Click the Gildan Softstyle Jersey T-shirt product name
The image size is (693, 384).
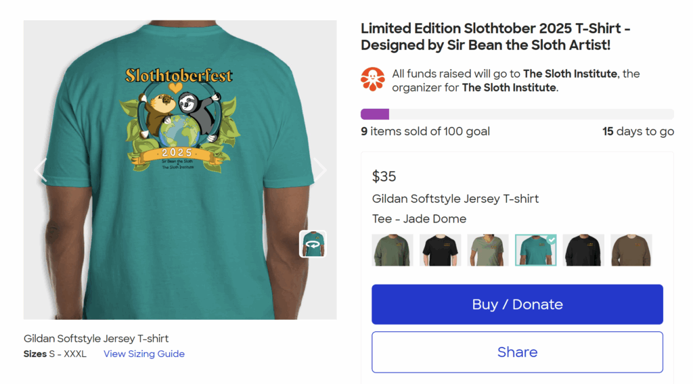pyautogui.click(x=455, y=199)
